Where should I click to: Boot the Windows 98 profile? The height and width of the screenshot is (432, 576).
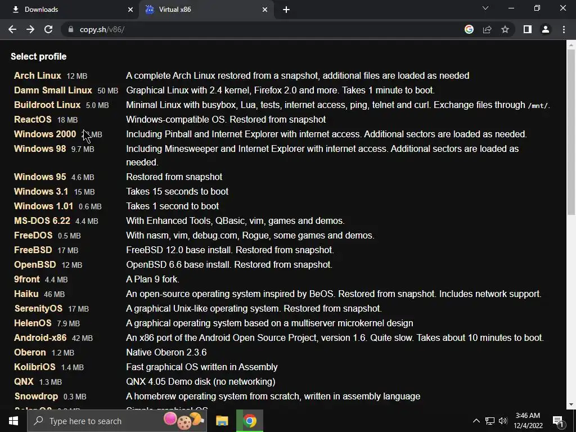point(40,148)
